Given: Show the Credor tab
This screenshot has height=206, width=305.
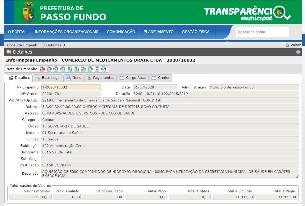Looking at the screenshot, I should 161,78.
